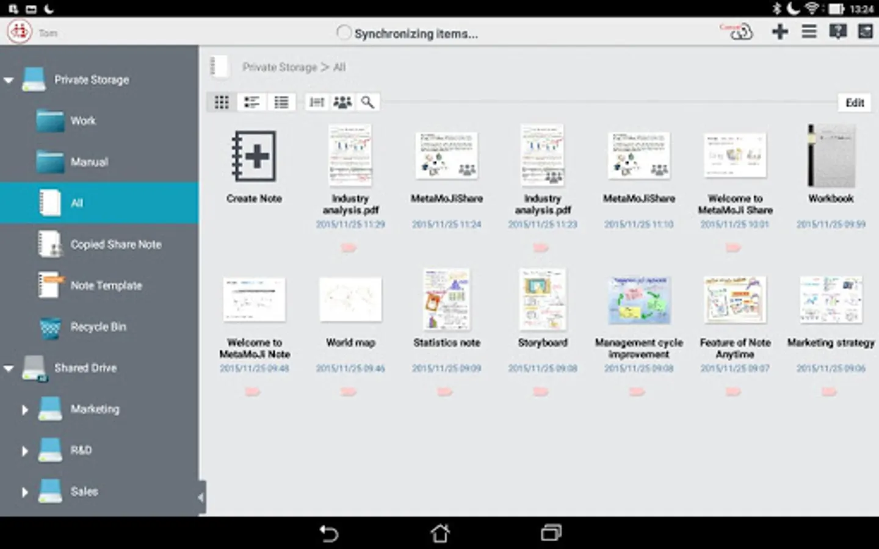This screenshot has width=879, height=549.
Task: Open the Welcome to MetaMoJi Note thumbnail
Action: coord(254,300)
